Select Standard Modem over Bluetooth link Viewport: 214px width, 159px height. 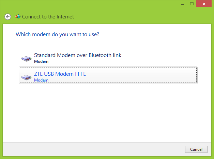(78, 55)
